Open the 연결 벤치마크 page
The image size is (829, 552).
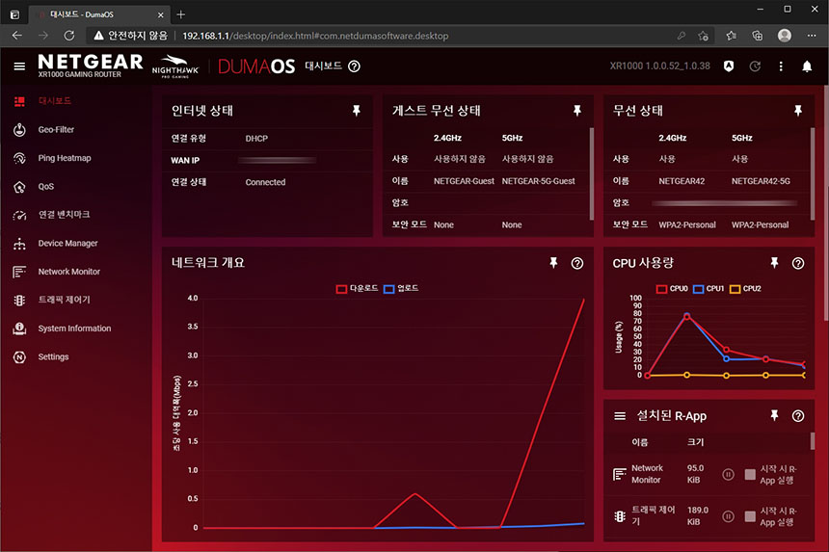pos(64,215)
